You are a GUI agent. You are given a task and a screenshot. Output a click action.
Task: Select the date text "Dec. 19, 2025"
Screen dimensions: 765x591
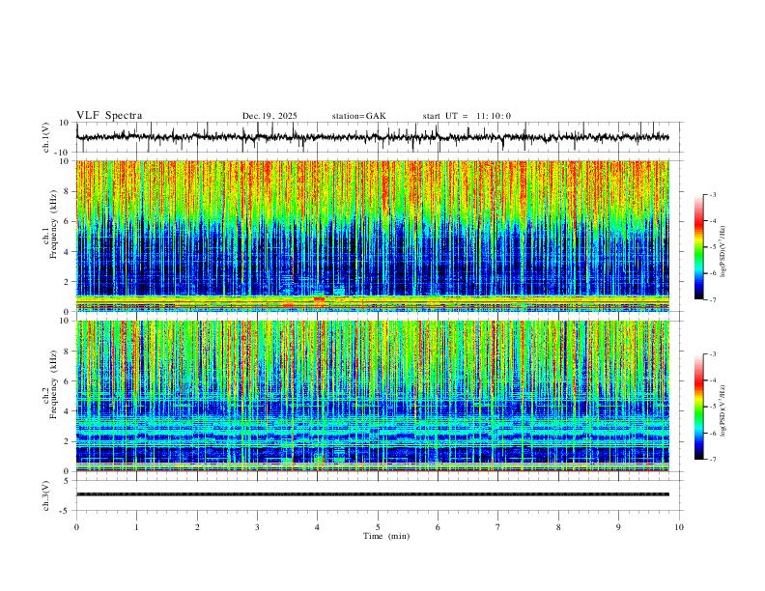269,116
